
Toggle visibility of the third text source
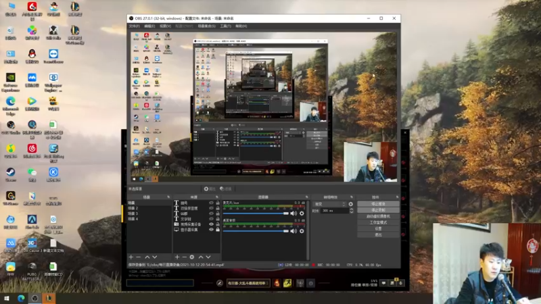coord(211,213)
